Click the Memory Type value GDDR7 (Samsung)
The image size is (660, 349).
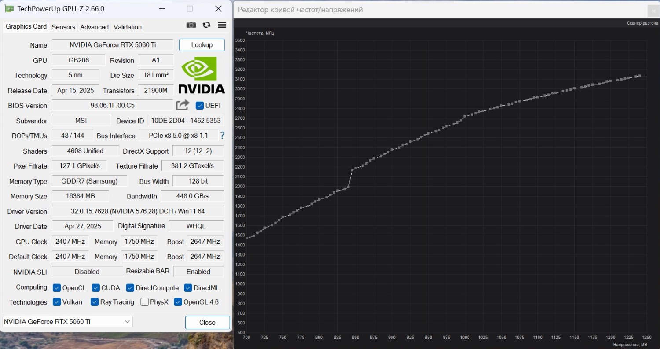tap(89, 181)
